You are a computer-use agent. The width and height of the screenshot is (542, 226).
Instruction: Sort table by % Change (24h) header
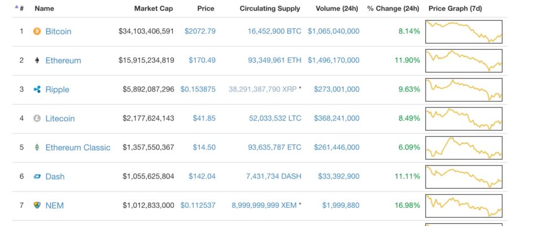[x=394, y=8]
